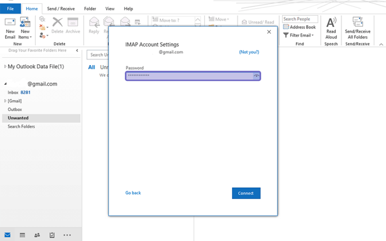Open the Address Book
Image resolution: width=386 pixels, height=241 pixels.
[299, 27]
